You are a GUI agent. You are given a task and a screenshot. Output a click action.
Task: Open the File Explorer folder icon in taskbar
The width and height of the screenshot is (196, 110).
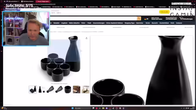[103, 108]
